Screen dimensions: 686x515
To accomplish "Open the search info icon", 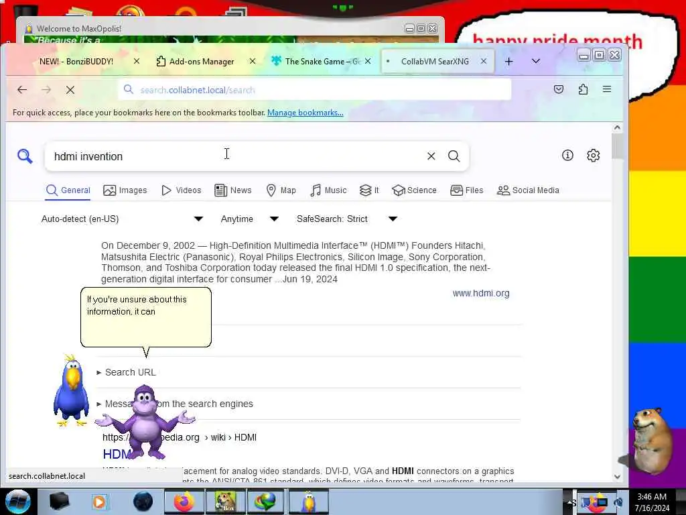I will [x=567, y=155].
